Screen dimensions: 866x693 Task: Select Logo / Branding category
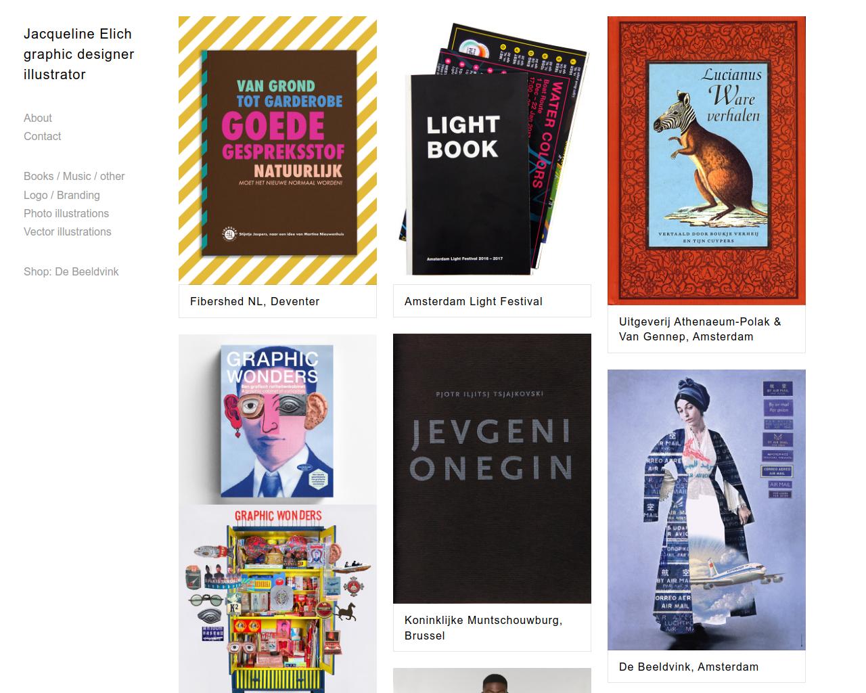click(62, 195)
